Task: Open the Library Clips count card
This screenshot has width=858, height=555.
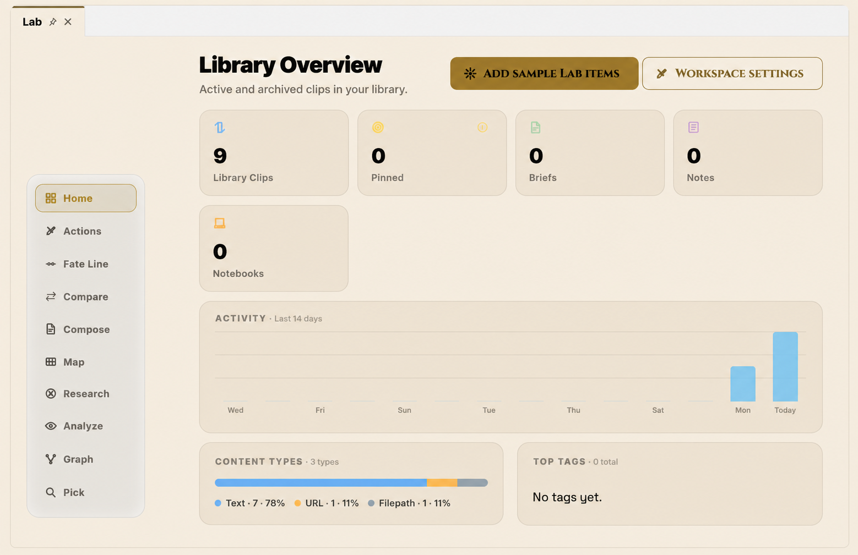Action: [x=274, y=153]
